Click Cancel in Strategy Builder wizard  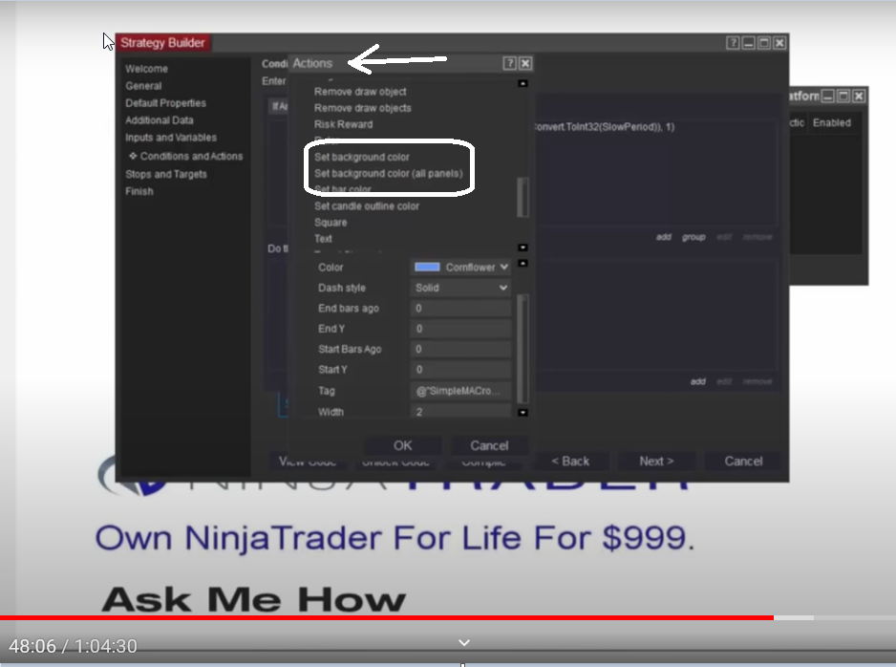(743, 462)
